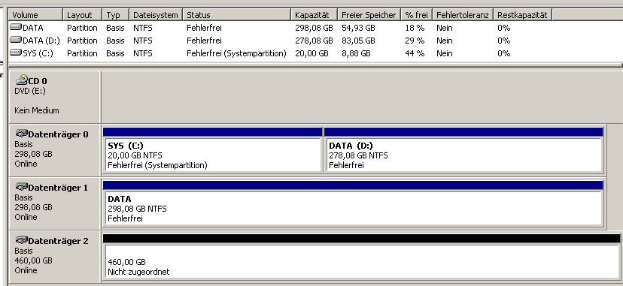Sort by the Freier Speicher column header

369,15
